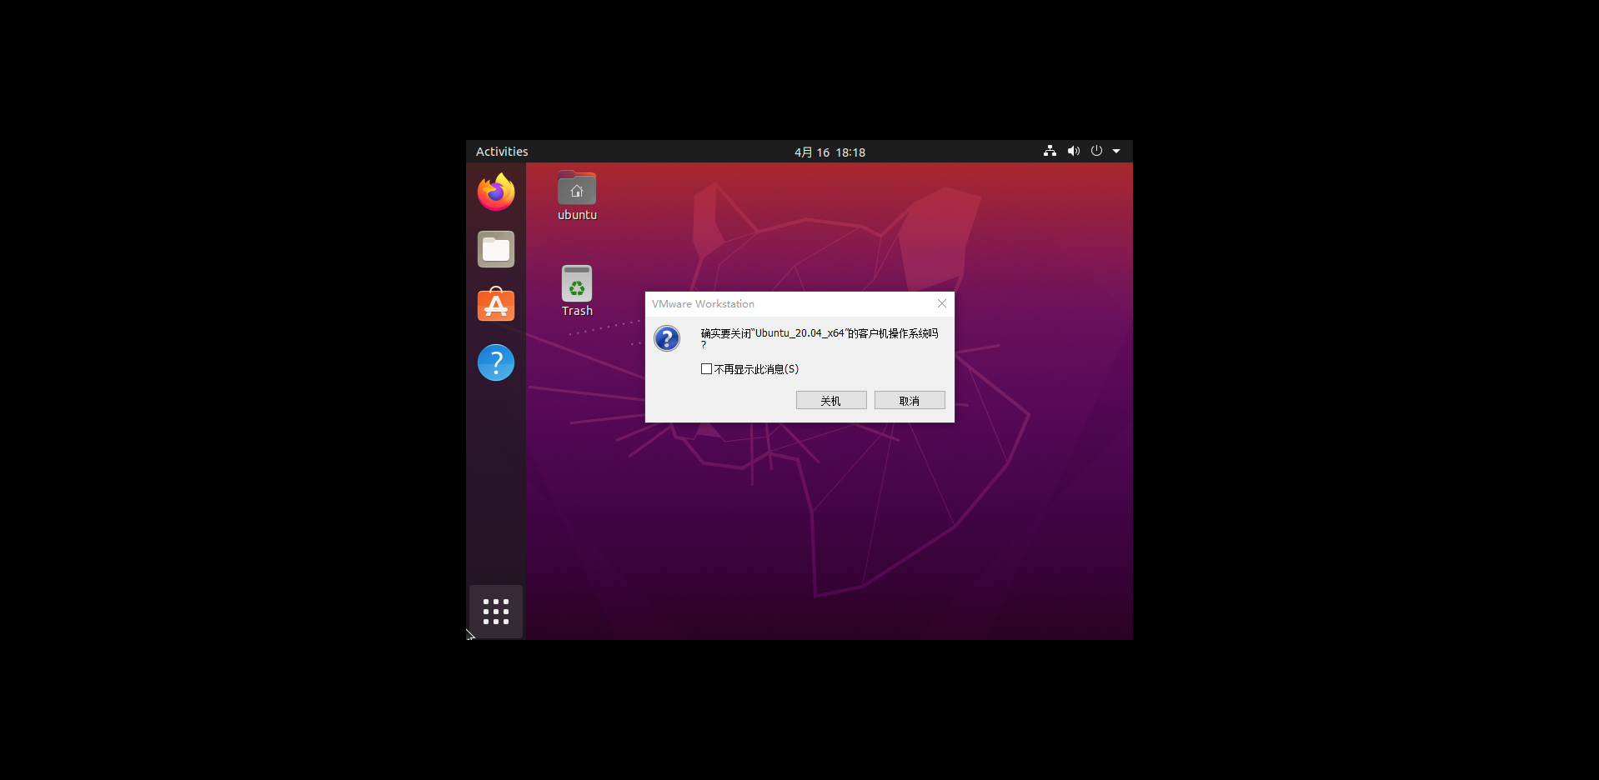Click the VMware Workstation dialog title

703,304
